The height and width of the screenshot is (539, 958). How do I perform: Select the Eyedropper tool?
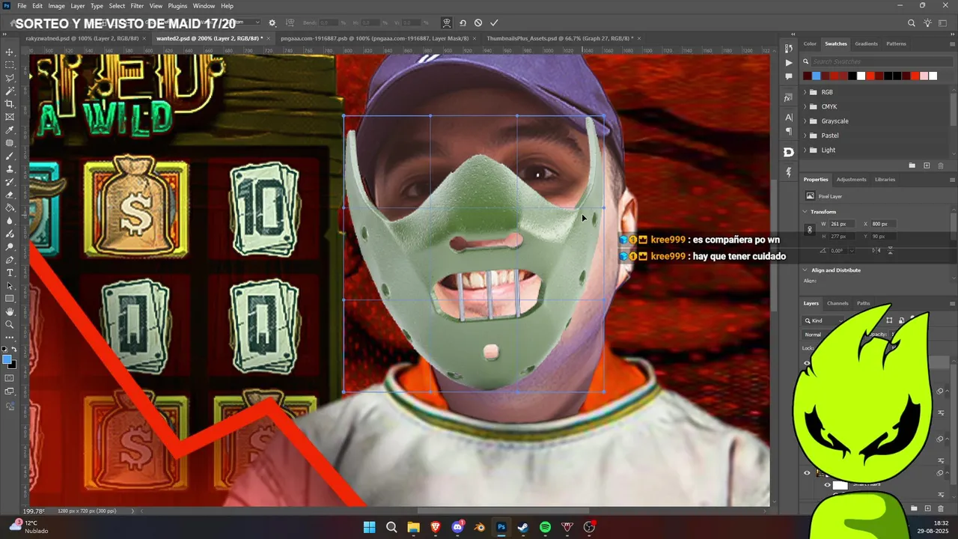[x=10, y=130]
